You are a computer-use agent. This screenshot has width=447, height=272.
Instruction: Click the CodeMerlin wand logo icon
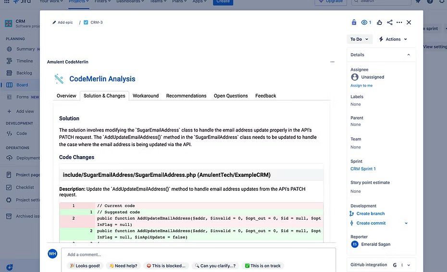[59, 79]
